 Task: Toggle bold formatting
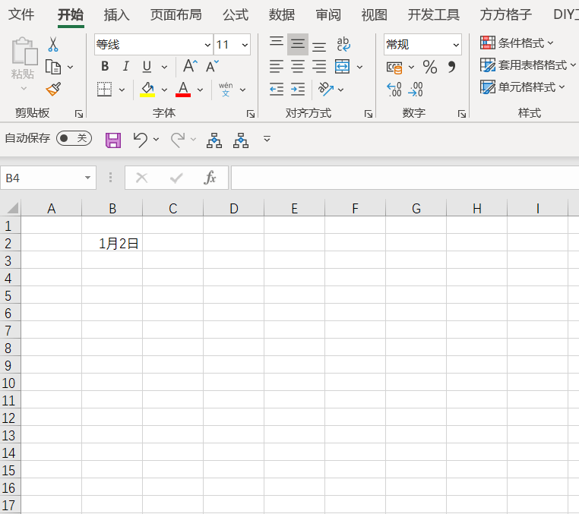[x=105, y=66]
